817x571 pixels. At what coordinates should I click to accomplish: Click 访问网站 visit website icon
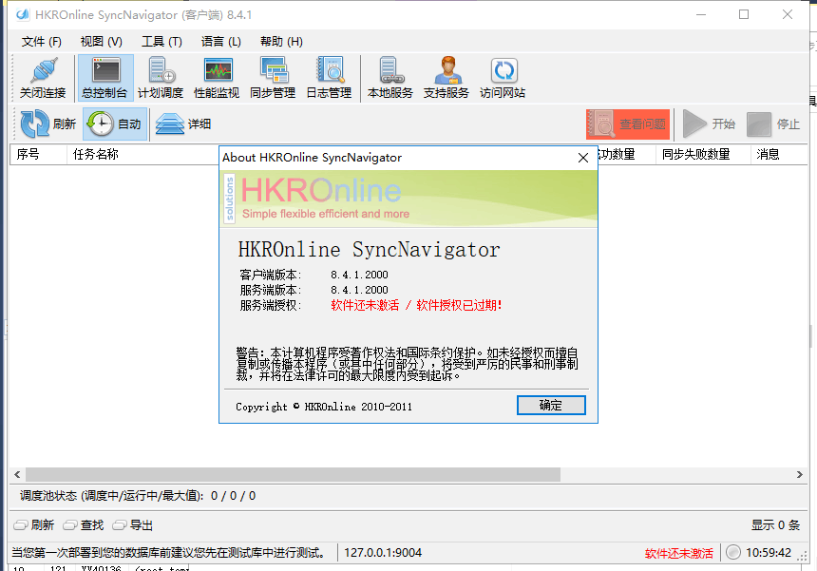click(503, 78)
